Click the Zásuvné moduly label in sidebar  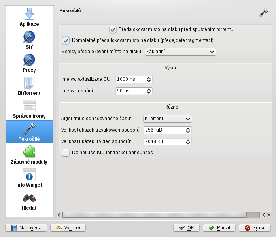pyautogui.click(x=29, y=162)
